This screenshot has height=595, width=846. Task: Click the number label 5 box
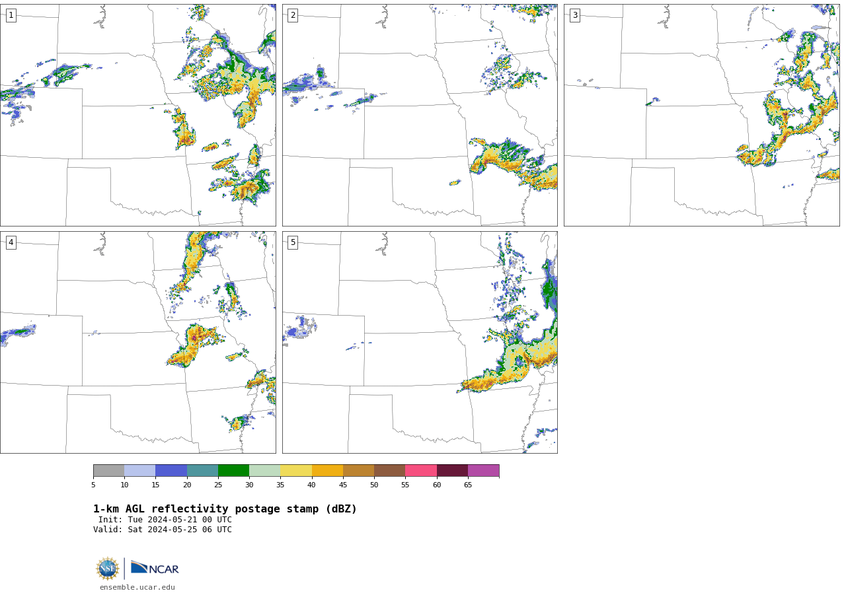point(293,242)
